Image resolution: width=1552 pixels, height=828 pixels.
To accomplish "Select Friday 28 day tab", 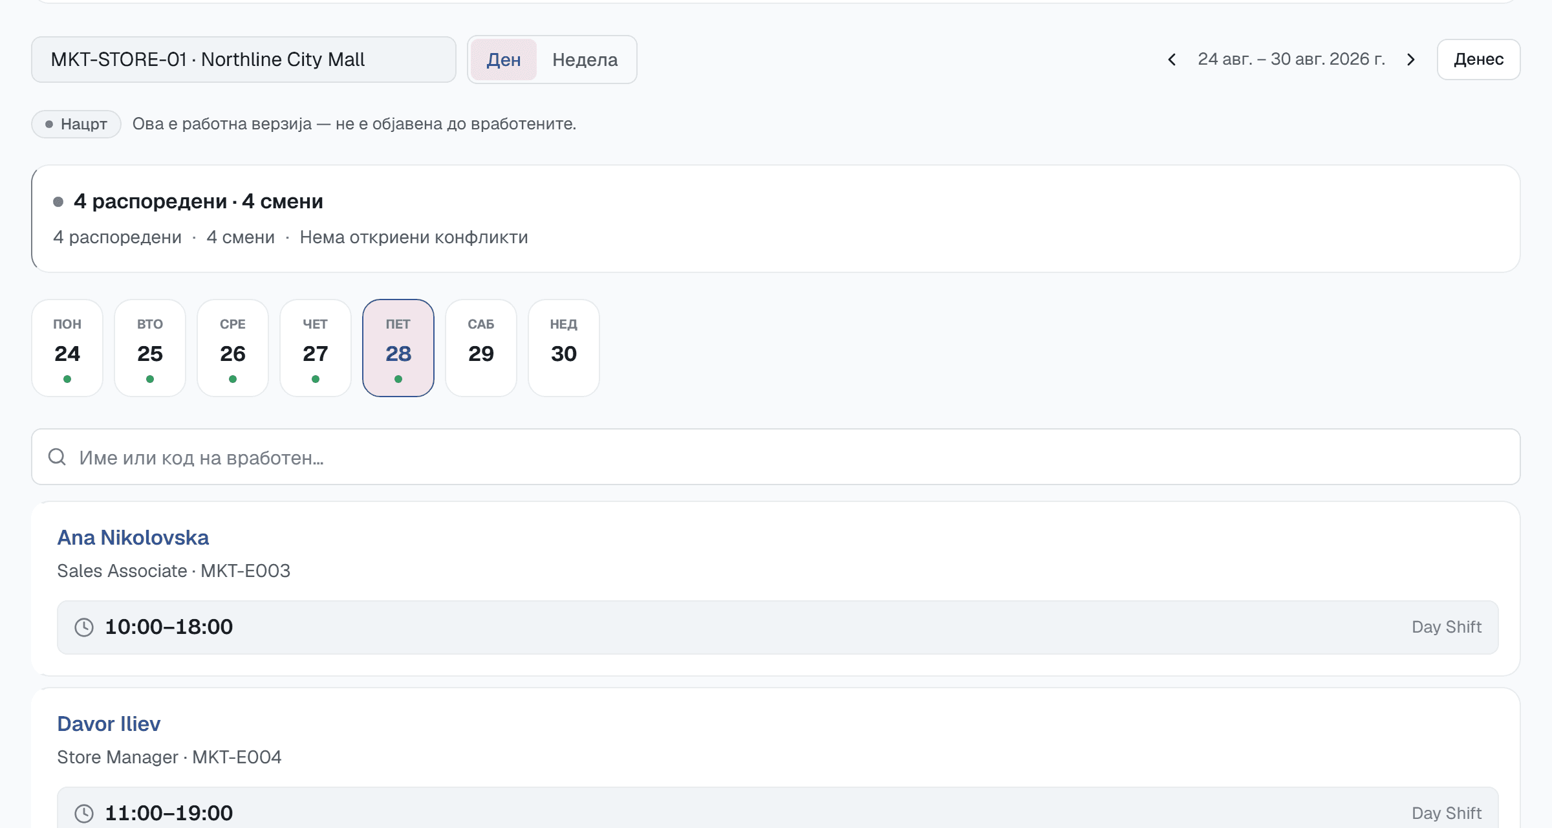I will point(398,348).
